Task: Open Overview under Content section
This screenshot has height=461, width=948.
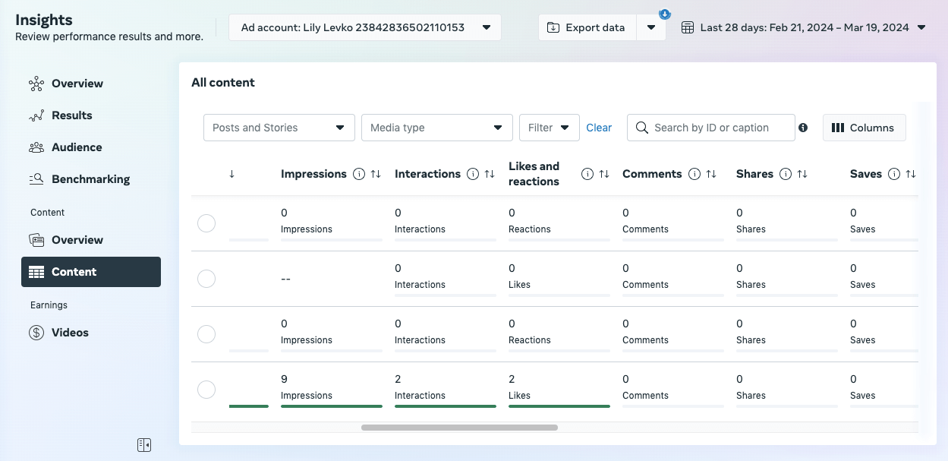Action: [x=91, y=240]
